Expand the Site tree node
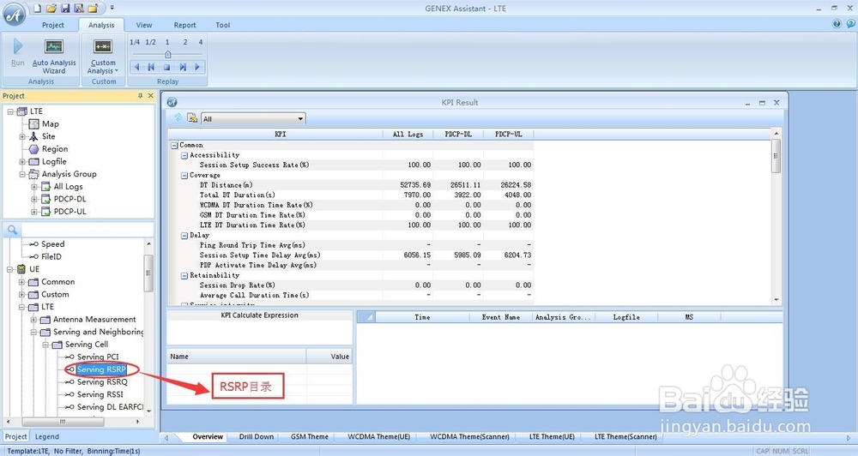858x456 pixels. click(x=22, y=136)
